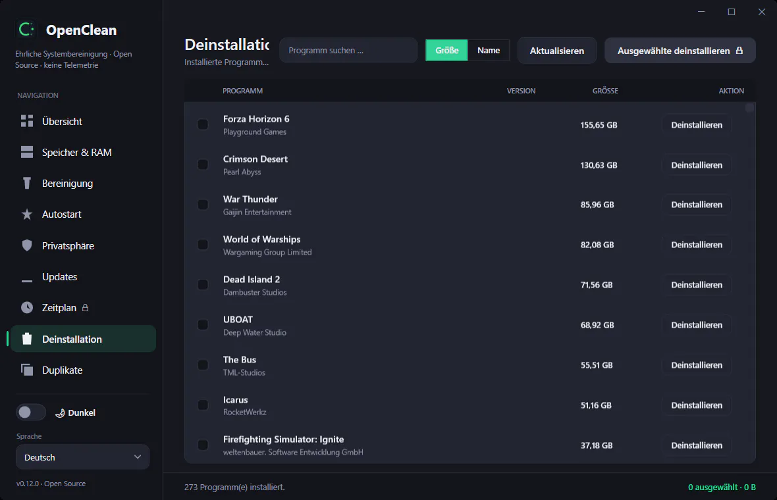Click the lock icon beside Zeitplan
Viewport: 777px width, 500px height.
[x=85, y=307]
